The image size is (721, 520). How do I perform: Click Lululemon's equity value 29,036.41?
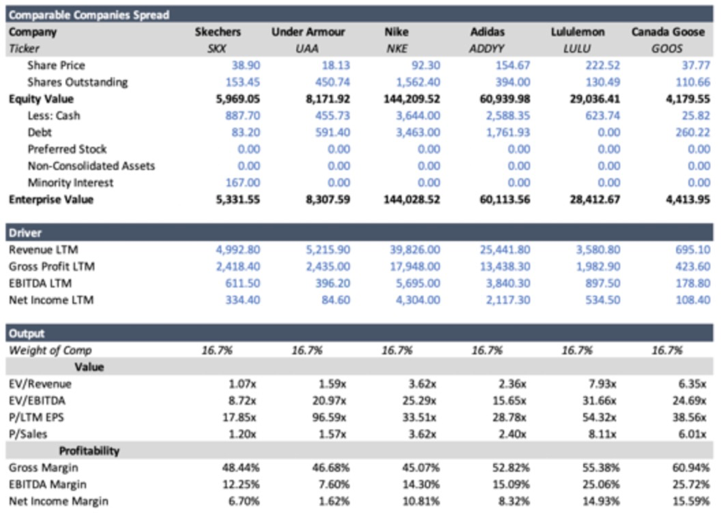596,99
